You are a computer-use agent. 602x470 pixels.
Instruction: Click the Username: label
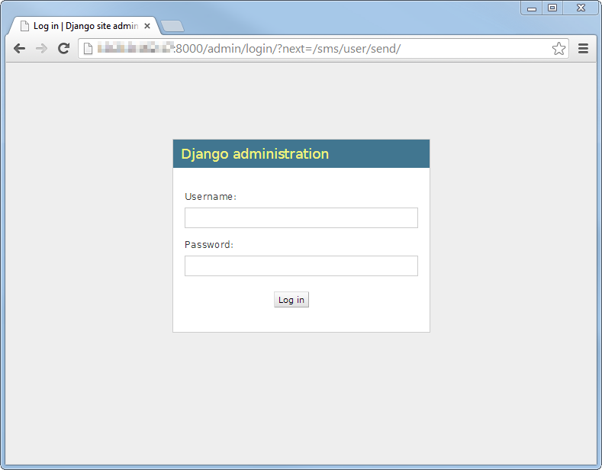(x=211, y=197)
